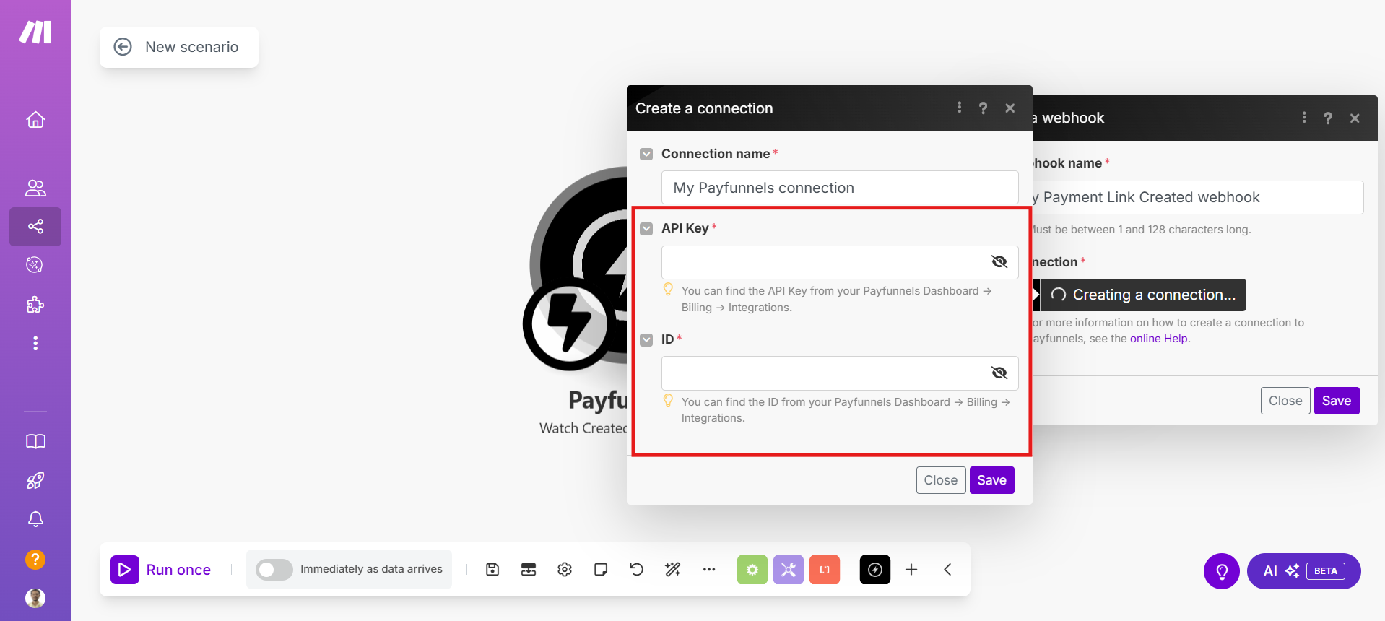
Task: Toggle API Key visibility eye icon
Action: tap(999, 261)
